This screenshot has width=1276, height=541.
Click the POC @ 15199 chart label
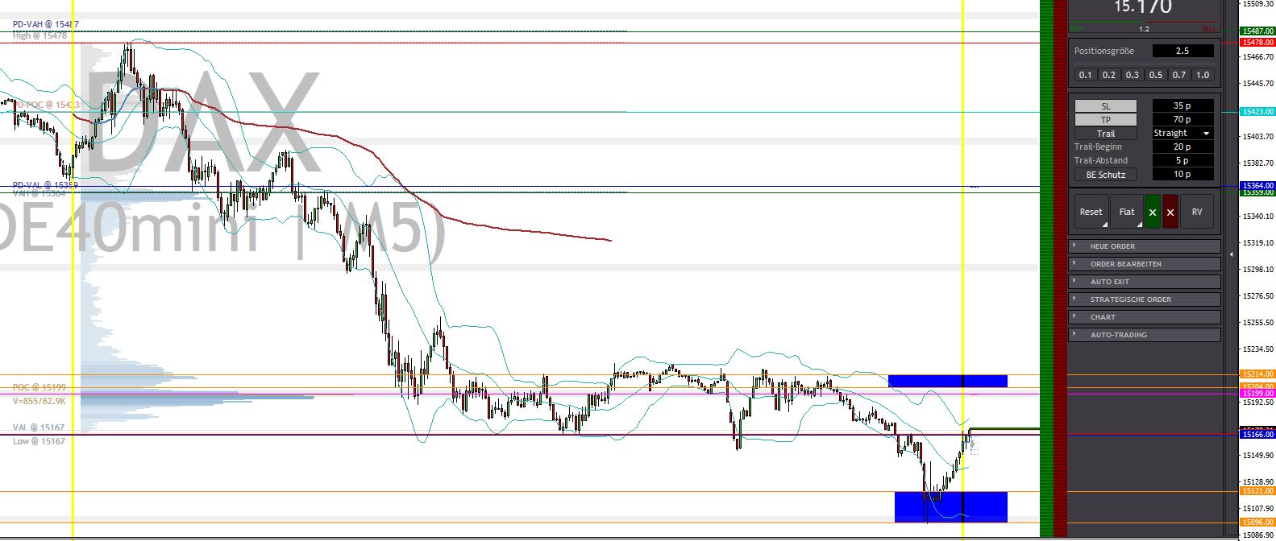[39, 388]
